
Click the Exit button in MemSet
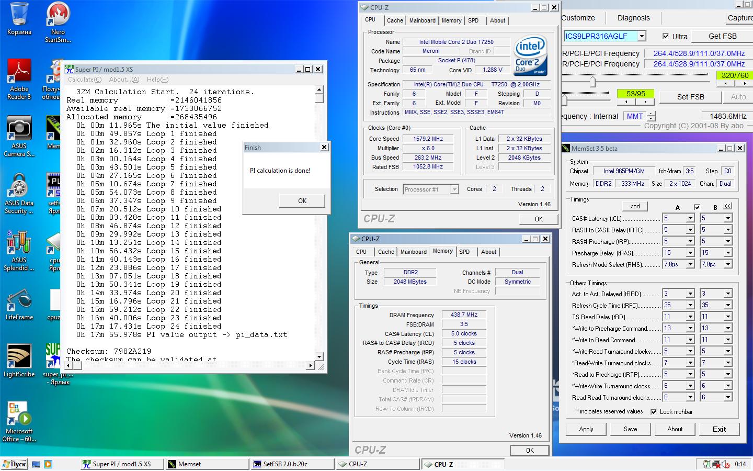[x=719, y=429]
